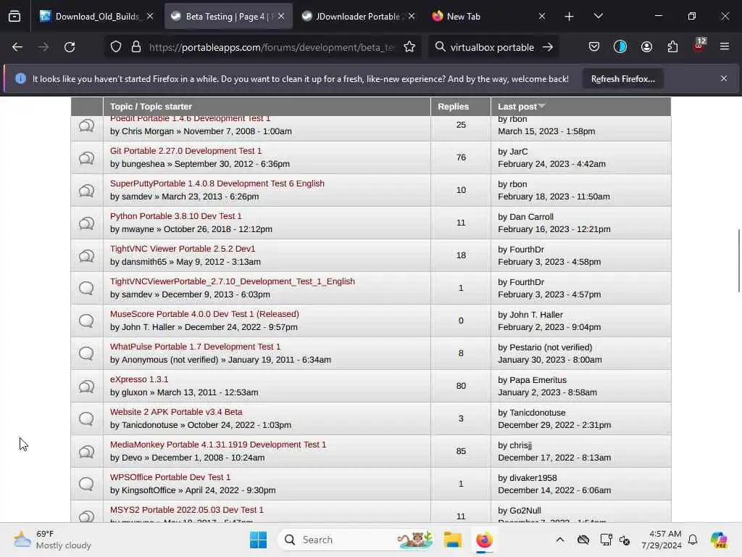Click the Firefox View icon

[14, 16]
